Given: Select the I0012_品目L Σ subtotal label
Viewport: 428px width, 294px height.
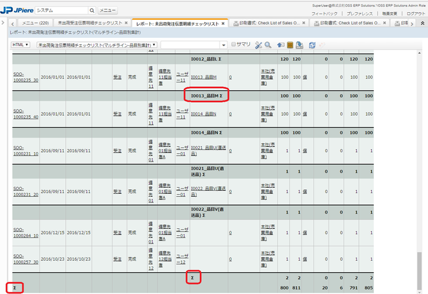Looking at the screenshot, I should pos(206,59).
